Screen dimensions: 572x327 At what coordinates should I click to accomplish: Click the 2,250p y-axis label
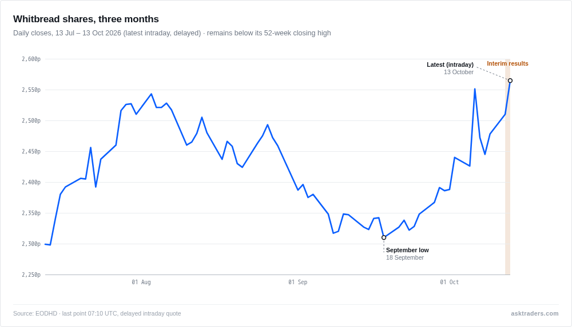click(31, 274)
